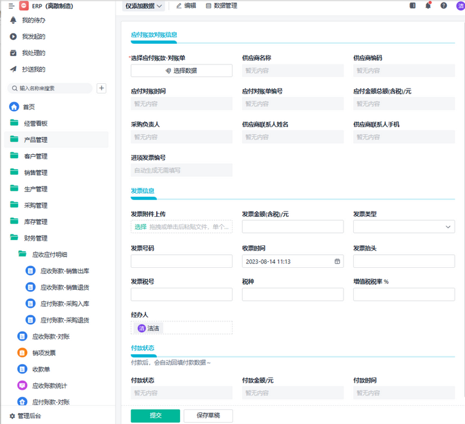This screenshot has height=424, width=465.
Task: Open the 仅添加数据 dropdown
Action: 144,6
